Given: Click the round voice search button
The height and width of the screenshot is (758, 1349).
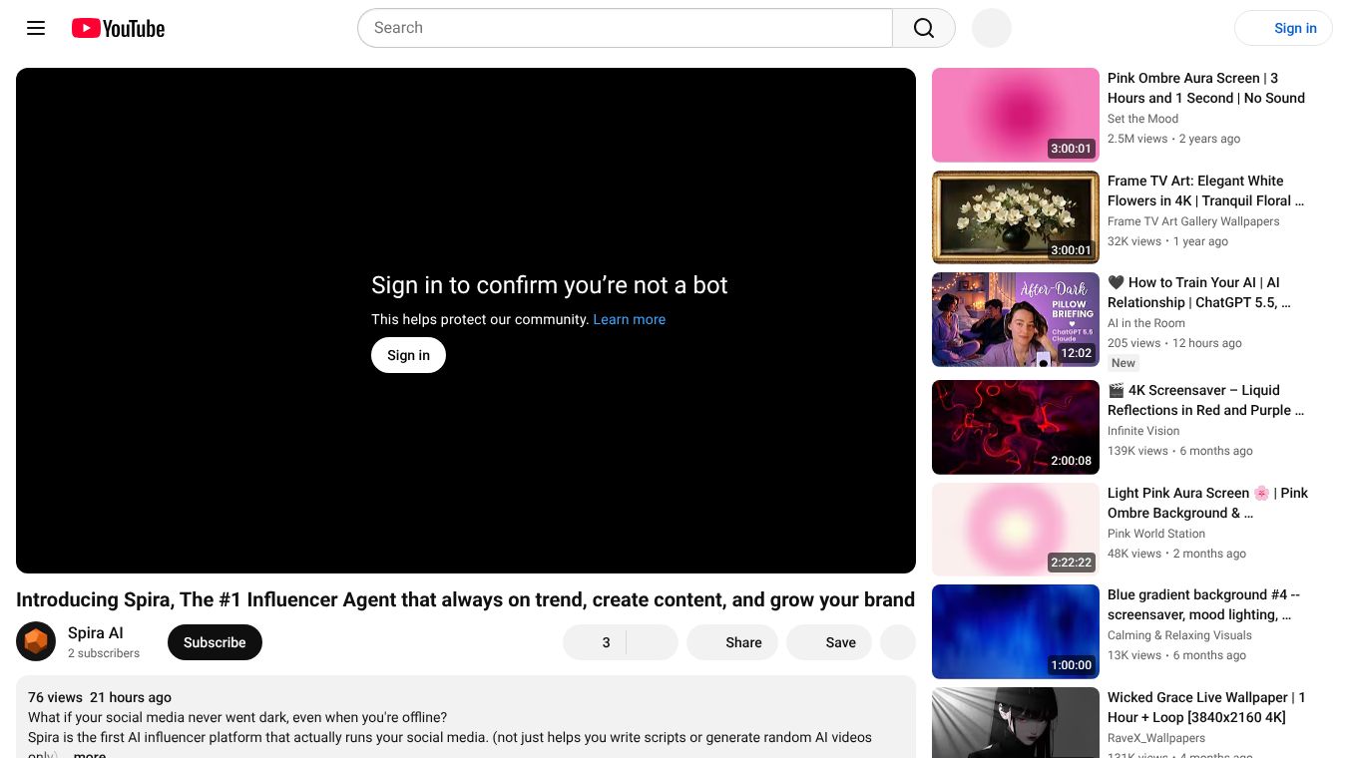Looking at the screenshot, I should (x=992, y=28).
